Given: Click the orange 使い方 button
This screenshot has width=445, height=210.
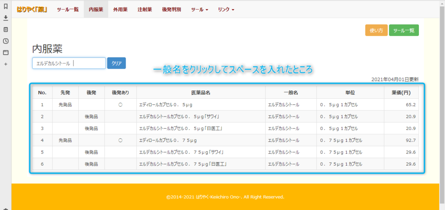Looking at the screenshot, I should click(376, 30).
